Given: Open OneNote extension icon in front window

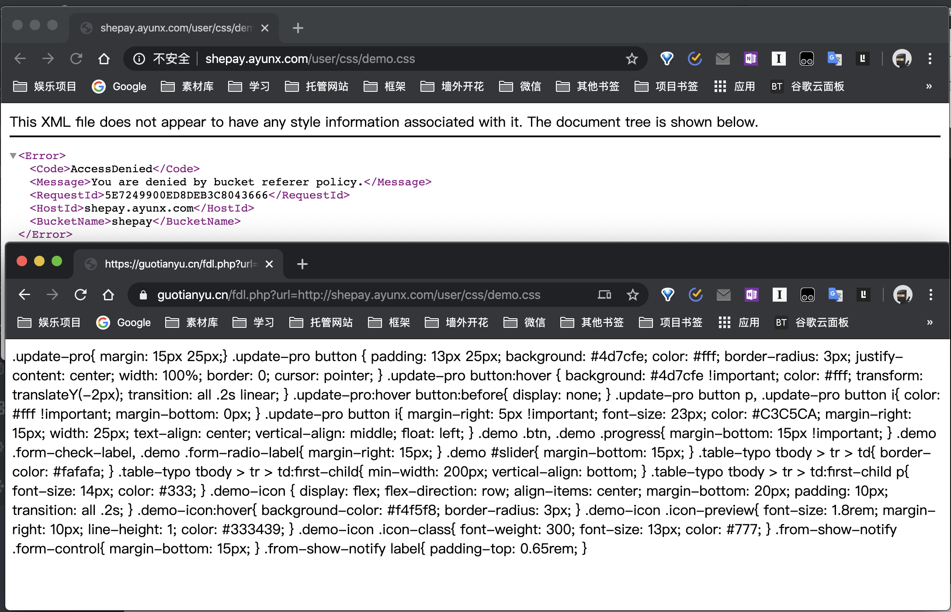Looking at the screenshot, I should click(x=752, y=295).
